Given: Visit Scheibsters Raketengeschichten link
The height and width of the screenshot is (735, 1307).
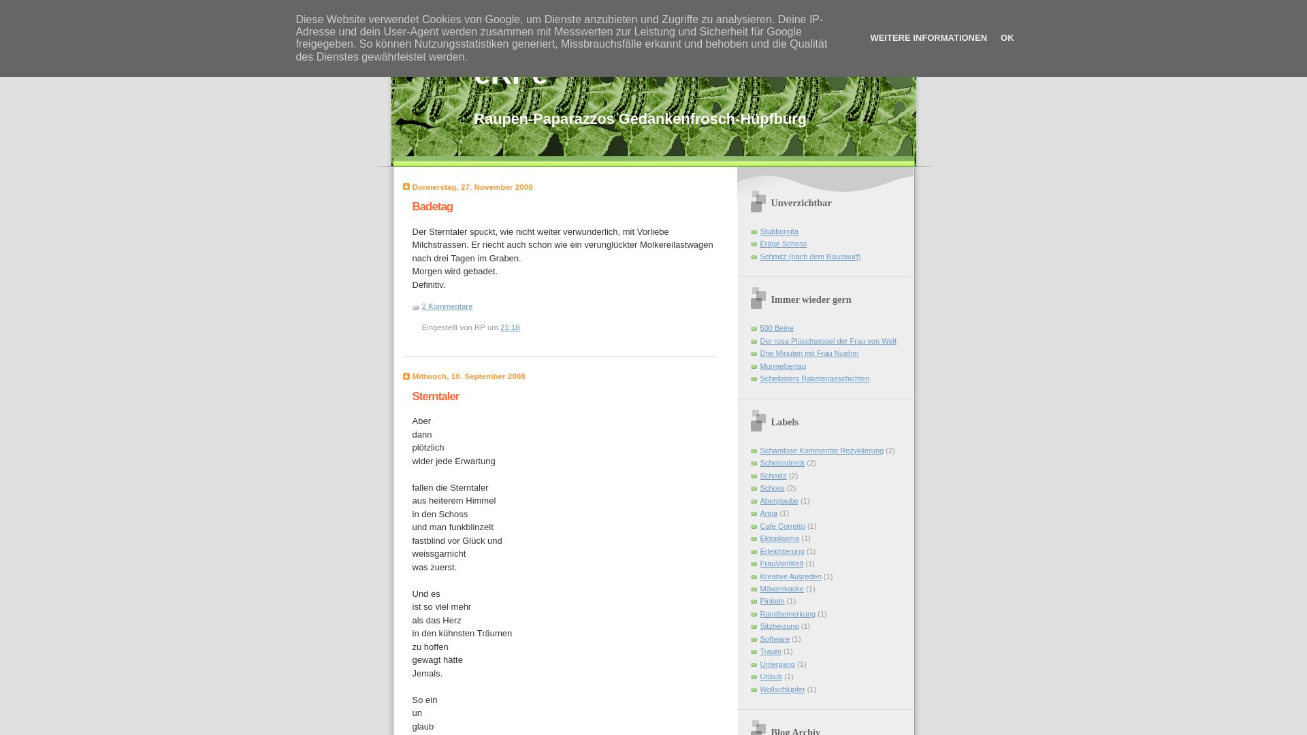Looking at the screenshot, I should coord(814,379).
